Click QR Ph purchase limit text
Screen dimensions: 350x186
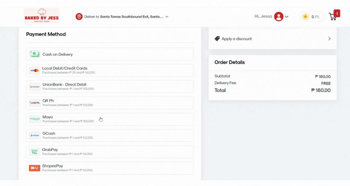tap(68, 105)
